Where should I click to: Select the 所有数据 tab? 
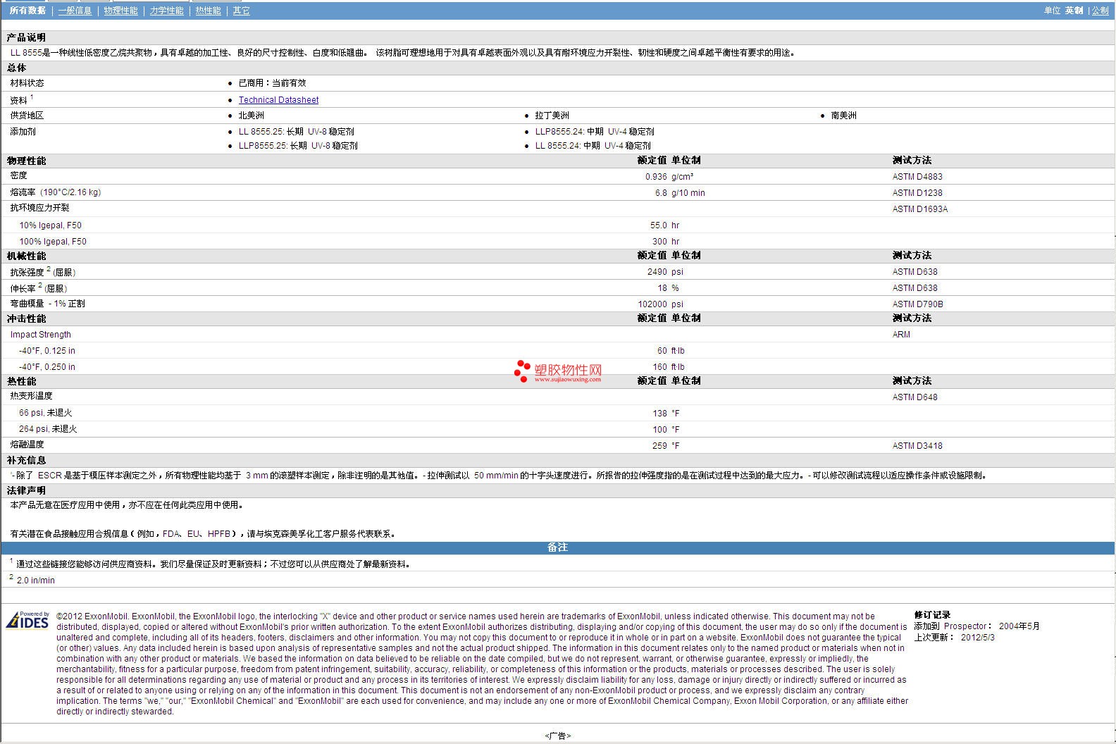point(27,11)
